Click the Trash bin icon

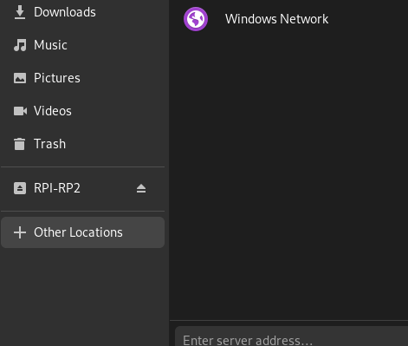coord(20,144)
